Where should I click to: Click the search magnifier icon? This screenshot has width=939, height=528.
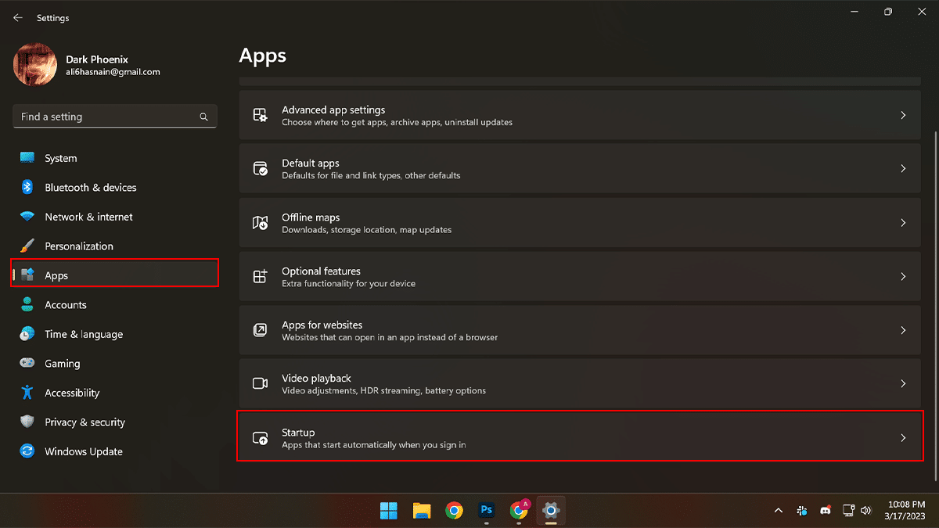(x=203, y=117)
